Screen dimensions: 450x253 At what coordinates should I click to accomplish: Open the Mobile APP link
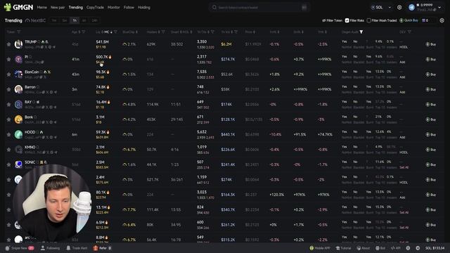point(320,248)
